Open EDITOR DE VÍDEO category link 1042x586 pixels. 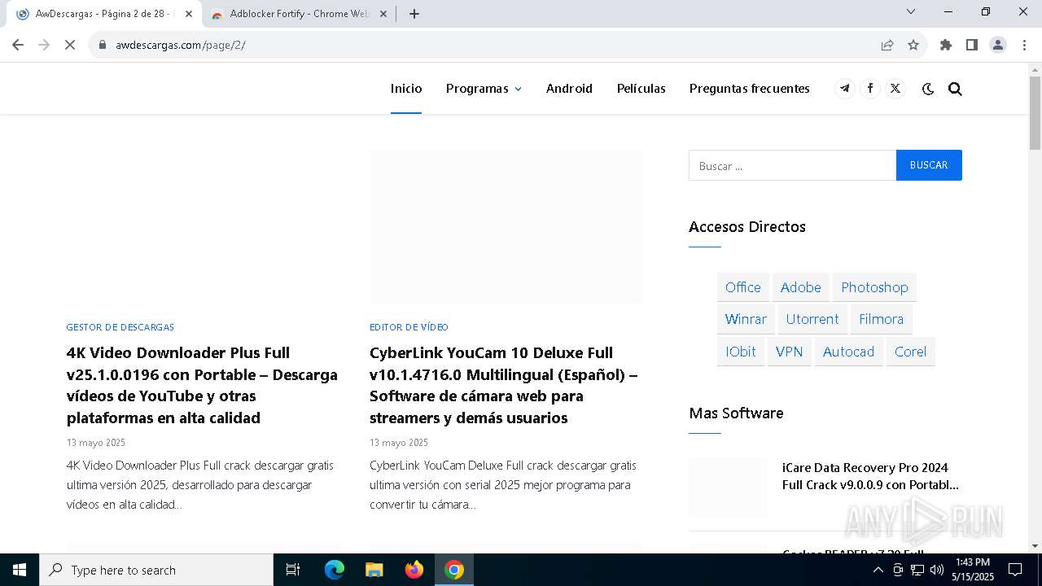pos(409,327)
